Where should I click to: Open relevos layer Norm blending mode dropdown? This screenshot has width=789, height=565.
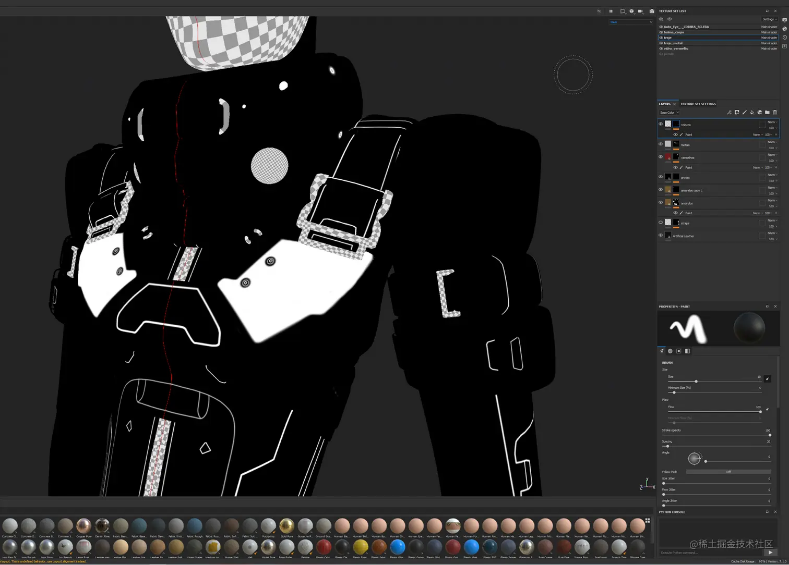point(772,122)
